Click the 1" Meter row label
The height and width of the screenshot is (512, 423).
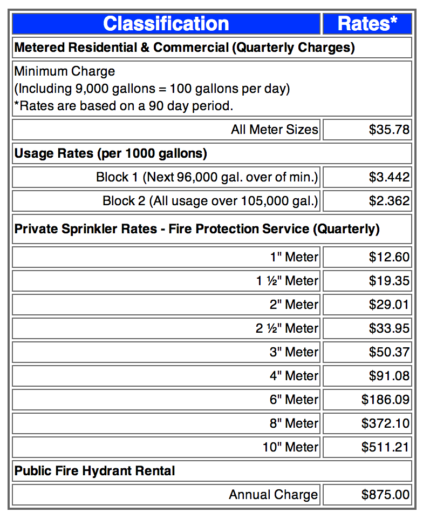coord(294,257)
